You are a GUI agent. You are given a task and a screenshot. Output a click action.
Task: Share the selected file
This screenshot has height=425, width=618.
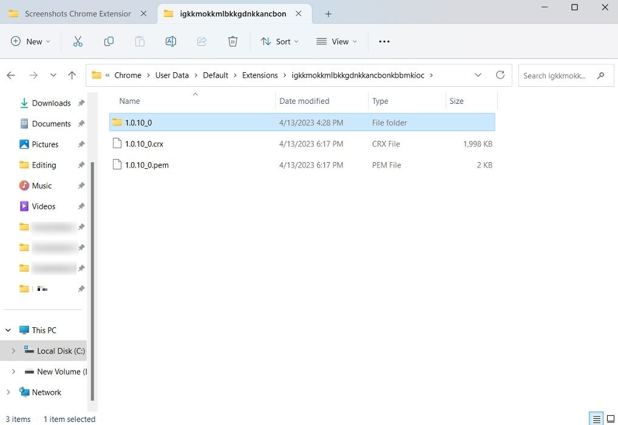[201, 41]
